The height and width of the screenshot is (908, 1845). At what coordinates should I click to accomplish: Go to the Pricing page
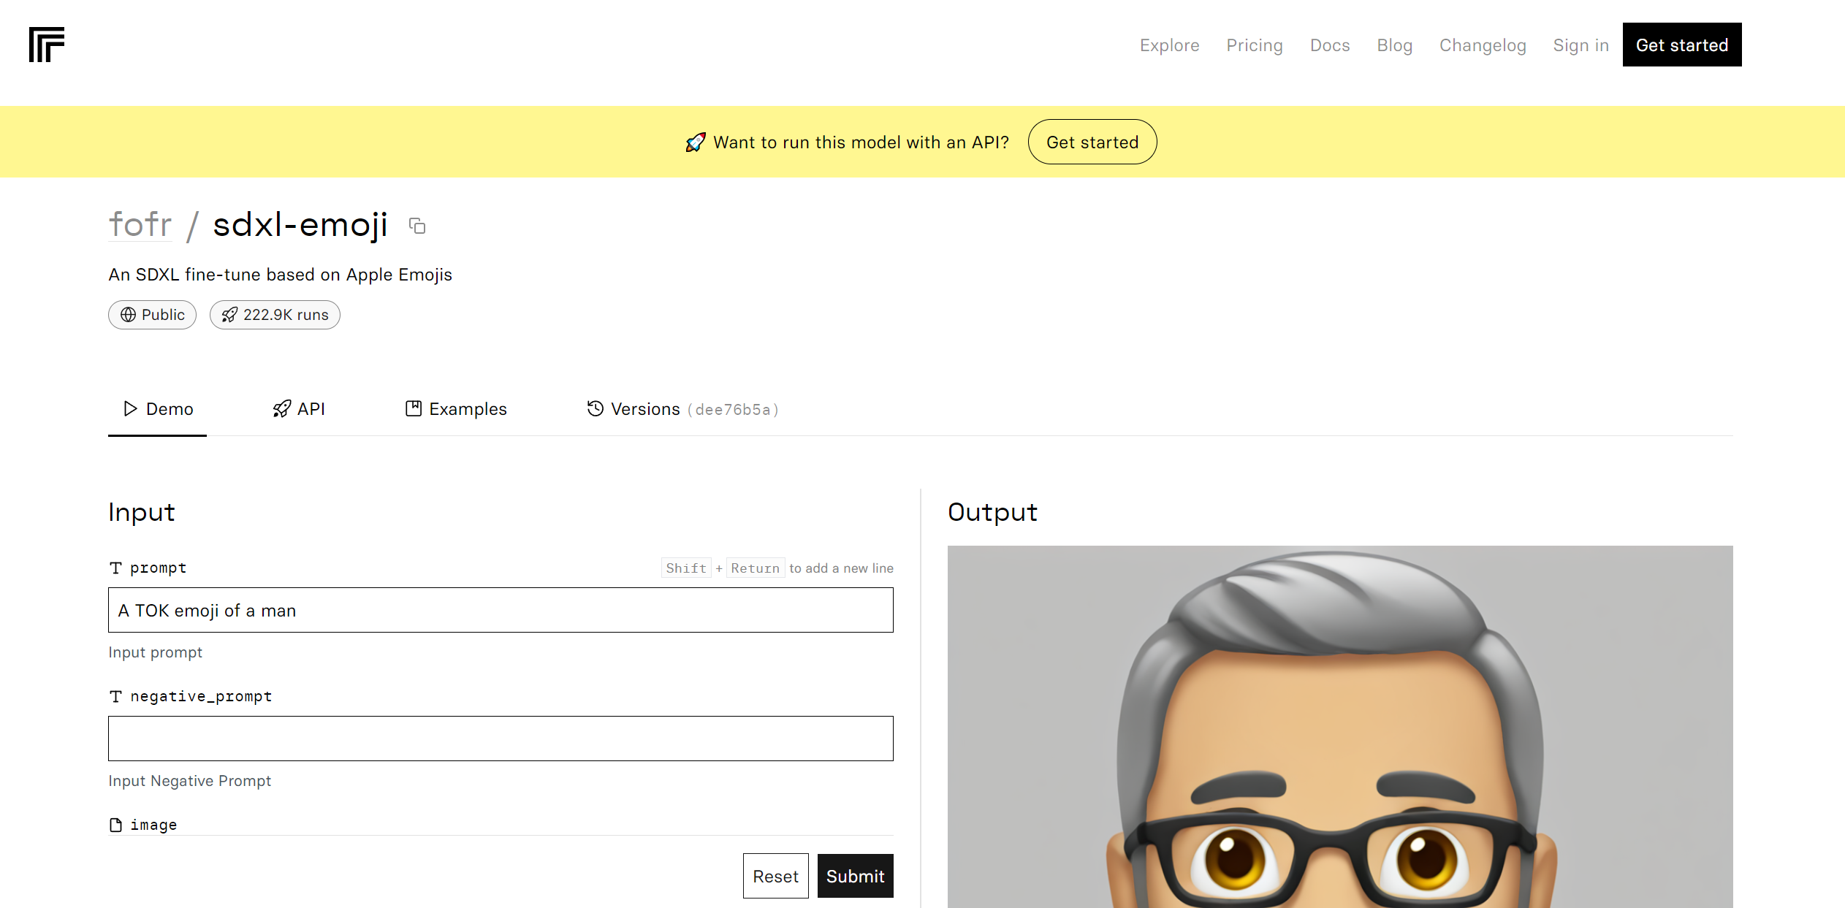(x=1254, y=45)
